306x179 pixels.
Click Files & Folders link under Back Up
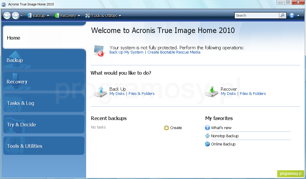coord(142,94)
